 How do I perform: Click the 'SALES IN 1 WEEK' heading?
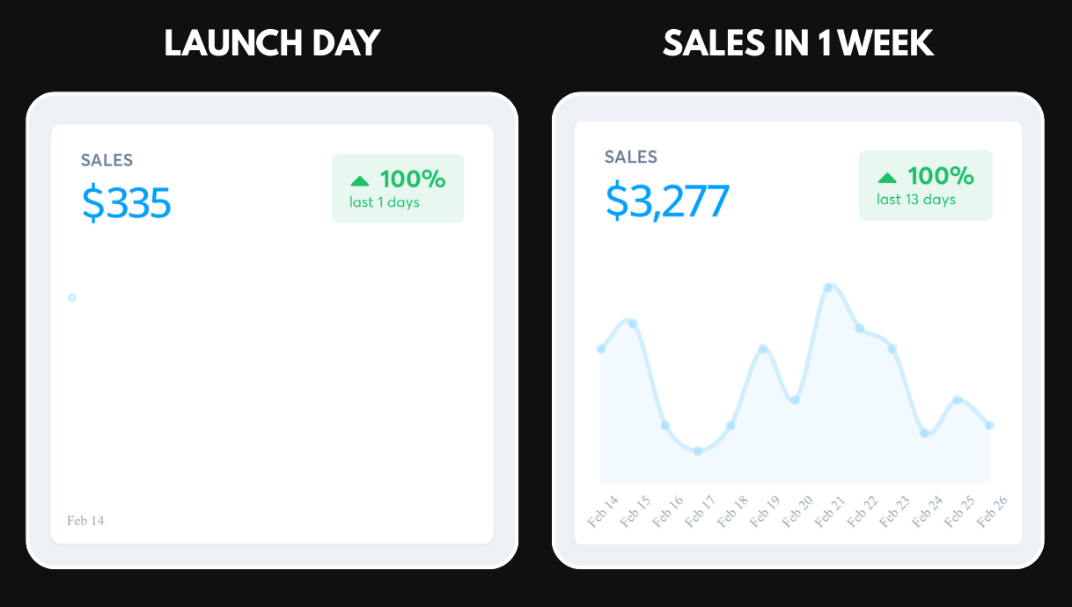pos(797,43)
